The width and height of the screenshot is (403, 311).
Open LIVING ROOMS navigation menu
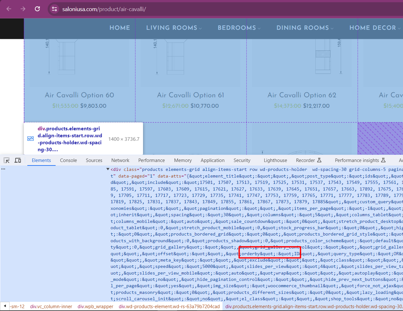174,28
